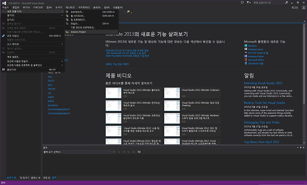The height and width of the screenshot is (185, 307).
Task: Click the 로그인 sign-in link
Action: coord(295,7)
